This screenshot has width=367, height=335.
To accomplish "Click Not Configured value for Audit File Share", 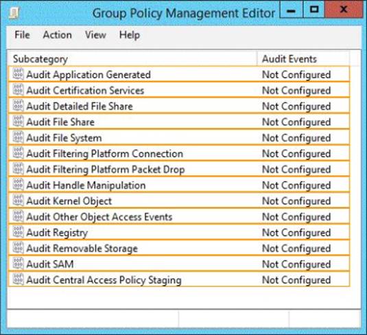I will point(296,122).
